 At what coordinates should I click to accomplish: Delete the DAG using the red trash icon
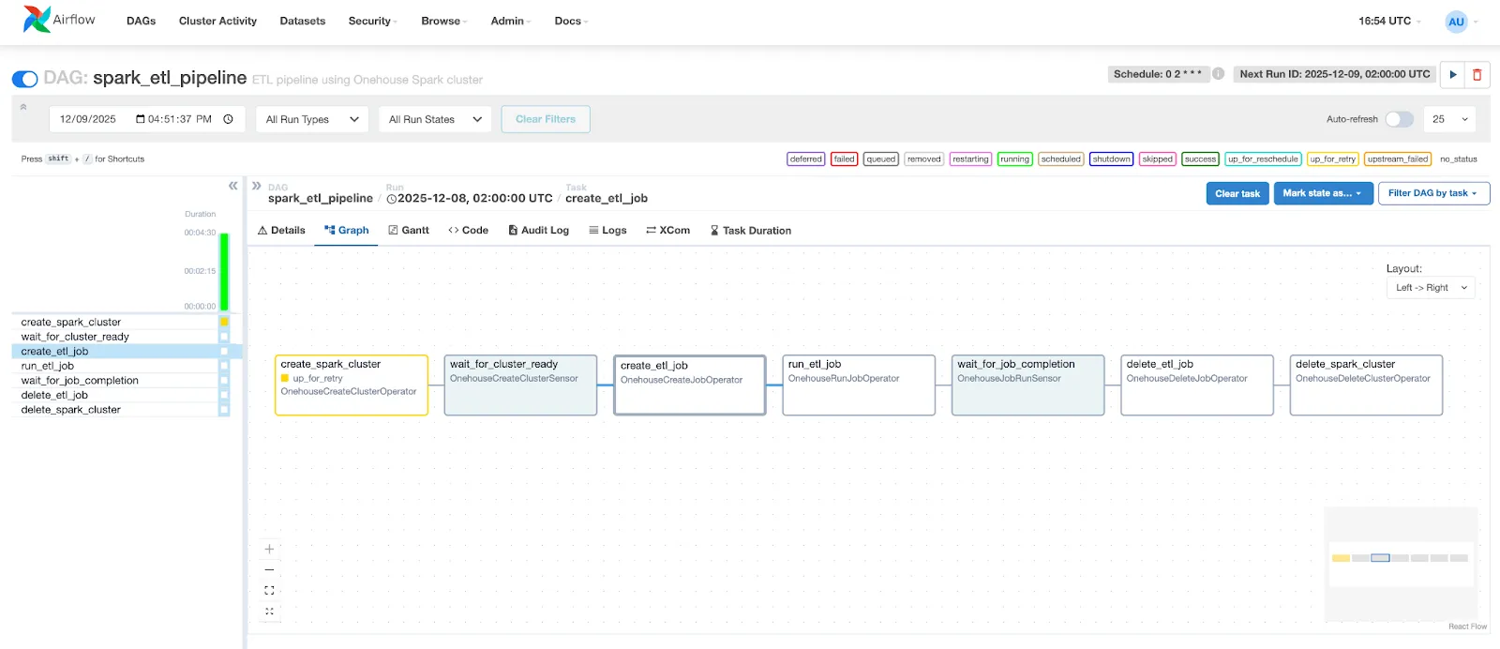coord(1477,74)
